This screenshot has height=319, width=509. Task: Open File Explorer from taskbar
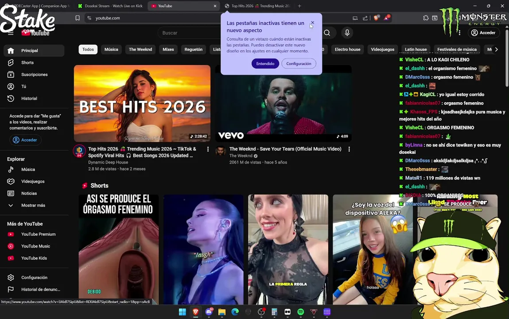tap(221, 312)
